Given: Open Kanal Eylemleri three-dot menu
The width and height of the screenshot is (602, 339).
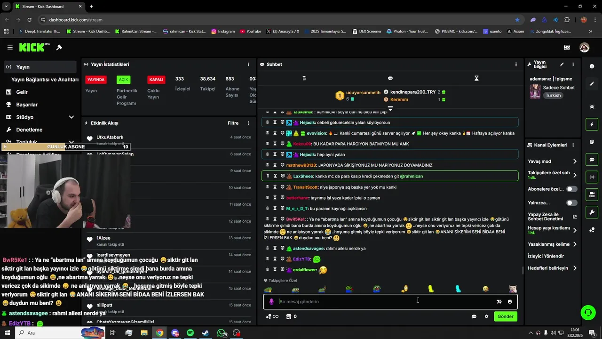Looking at the screenshot, I should tap(573, 145).
